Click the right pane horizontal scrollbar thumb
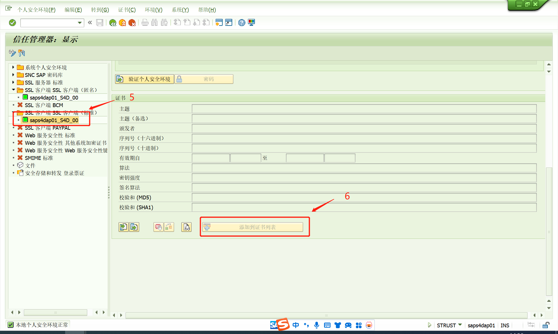Viewport: 558px width, 334px height. tap(326, 315)
